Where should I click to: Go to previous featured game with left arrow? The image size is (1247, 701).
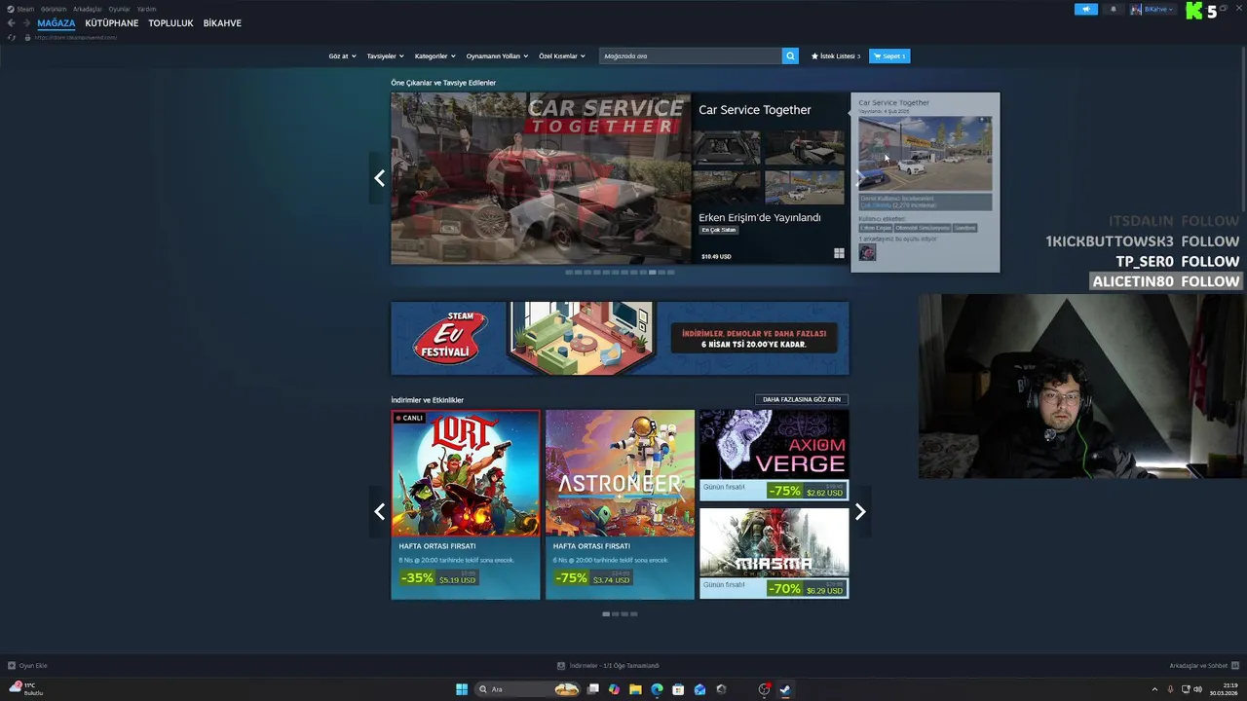[x=379, y=178]
